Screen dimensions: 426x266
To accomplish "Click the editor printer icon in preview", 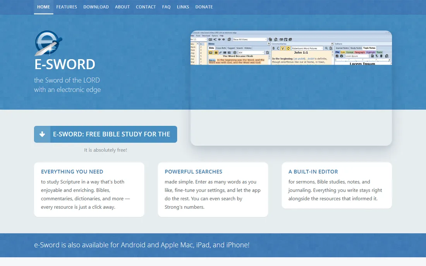I will [342, 56].
